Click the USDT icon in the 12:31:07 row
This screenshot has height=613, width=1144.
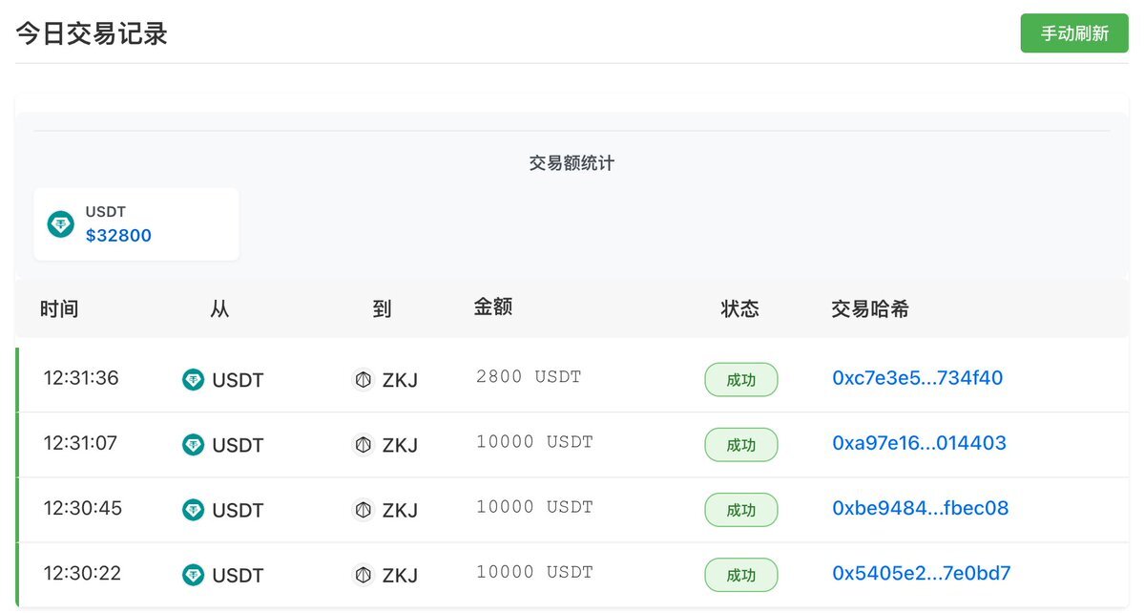coord(193,444)
